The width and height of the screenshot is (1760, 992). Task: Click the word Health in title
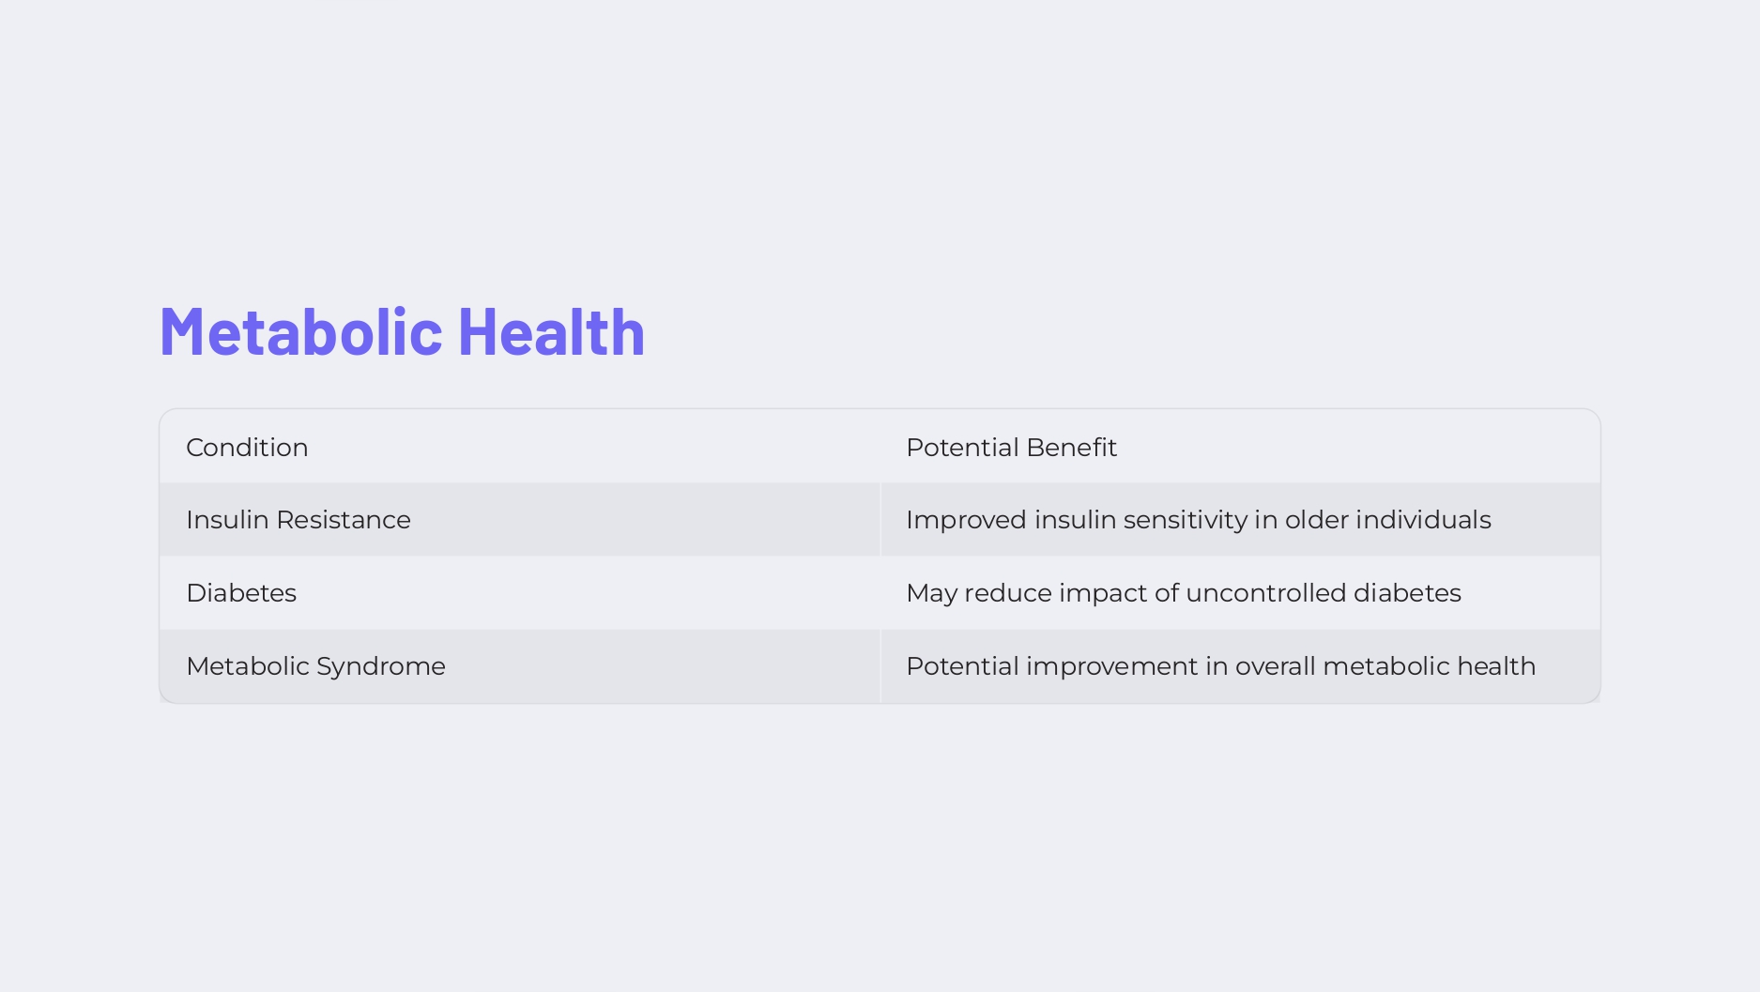(x=552, y=331)
